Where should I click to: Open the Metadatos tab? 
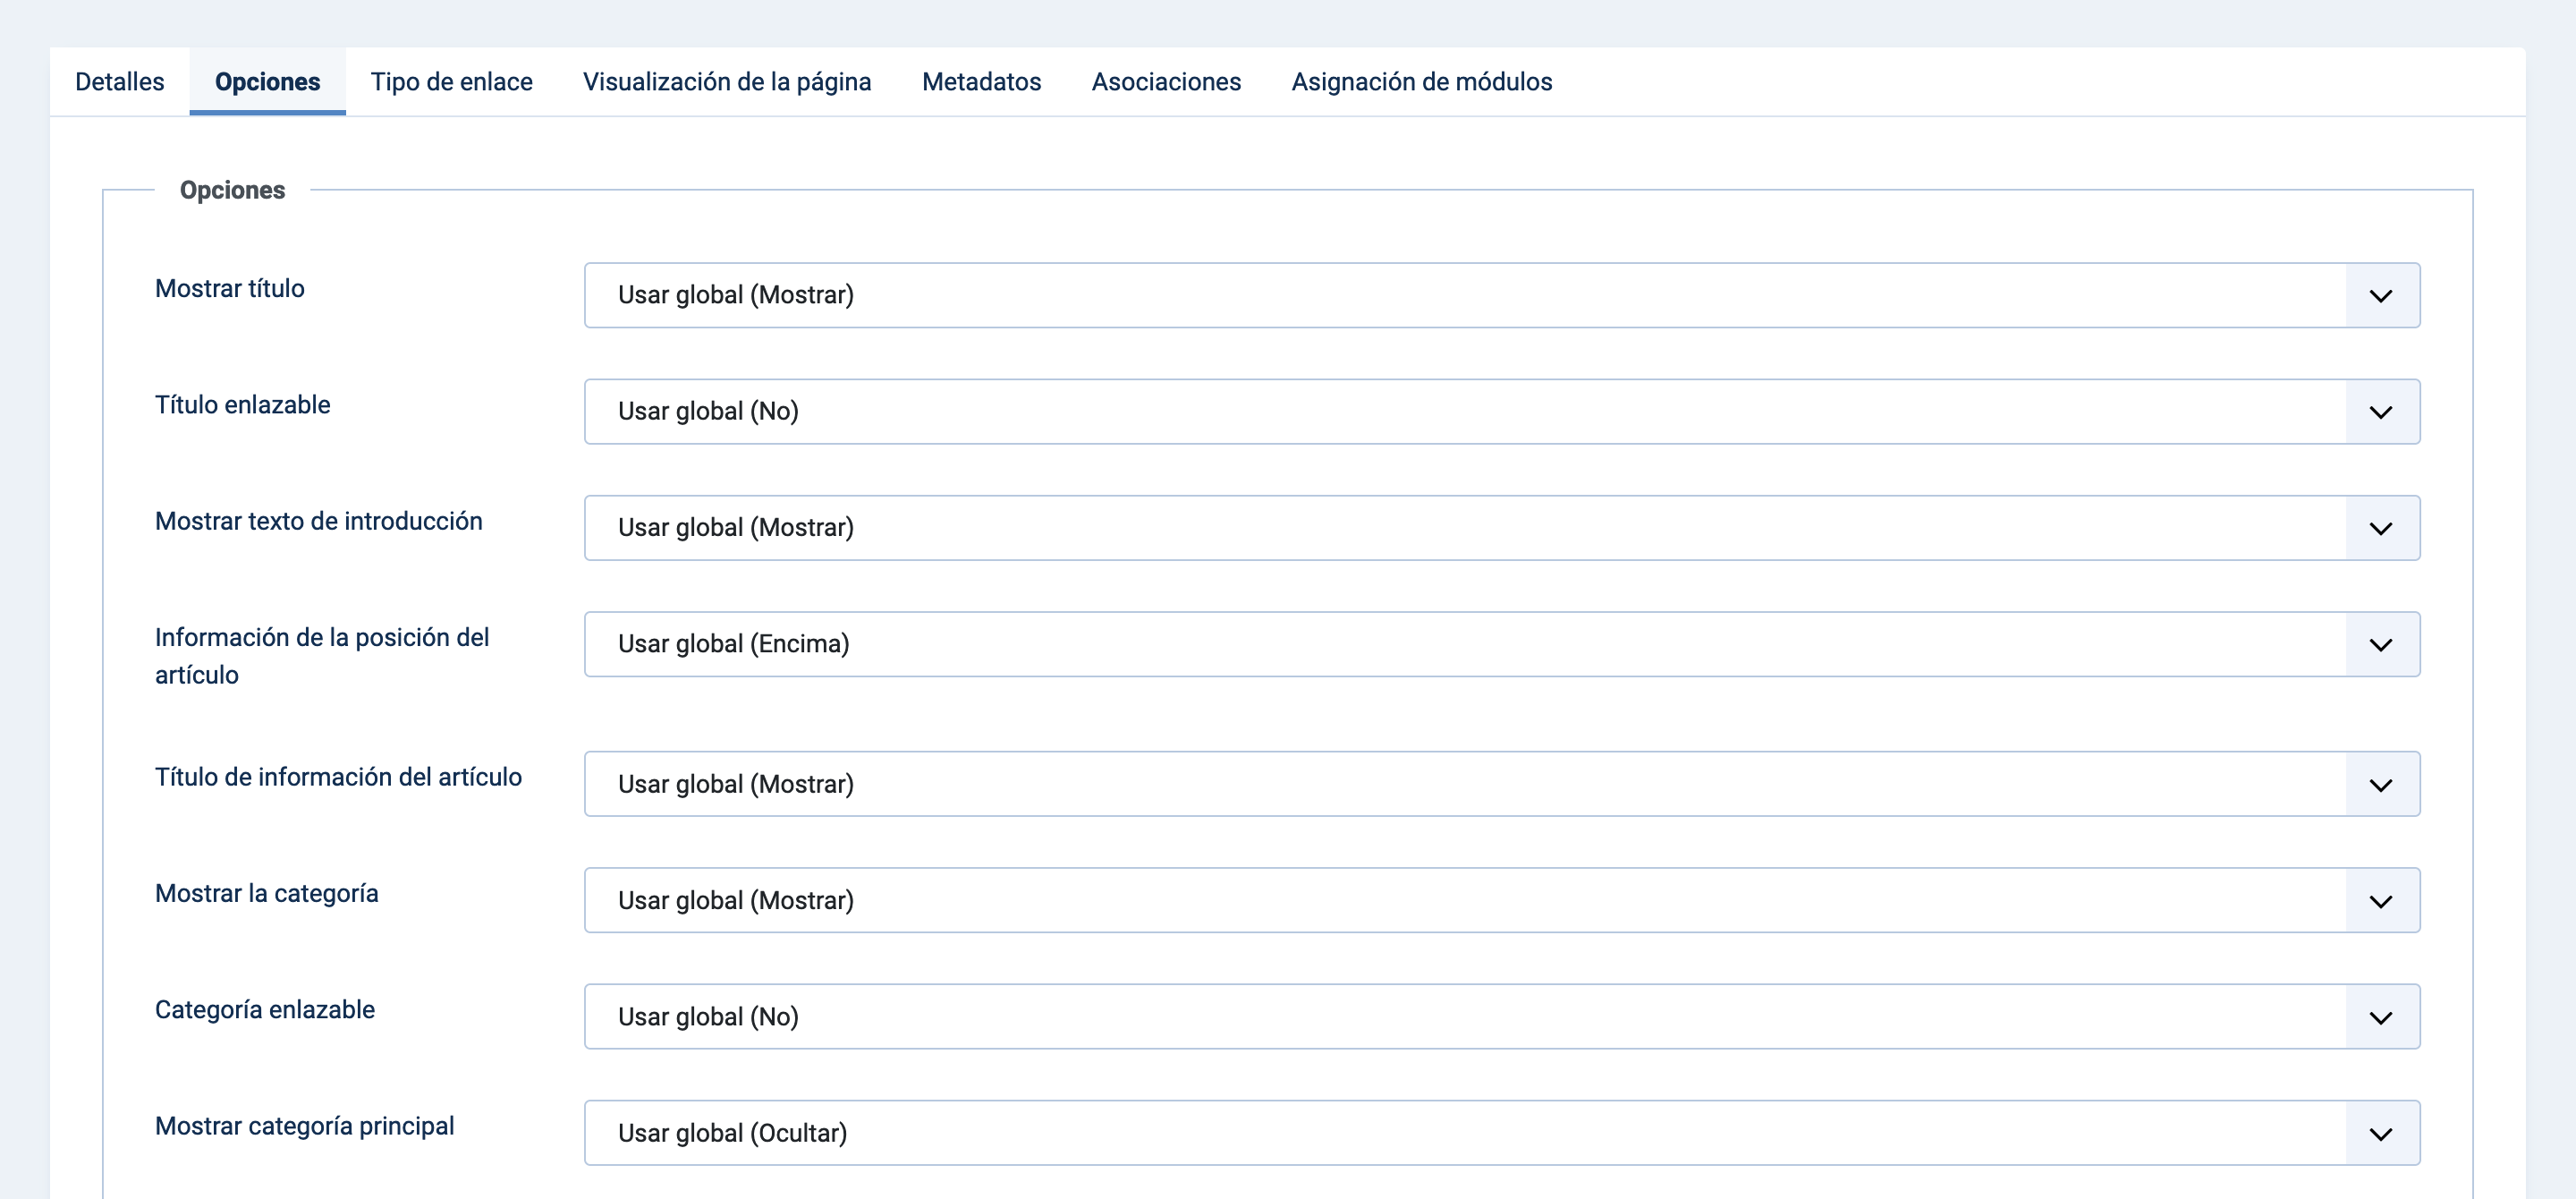(x=982, y=82)
